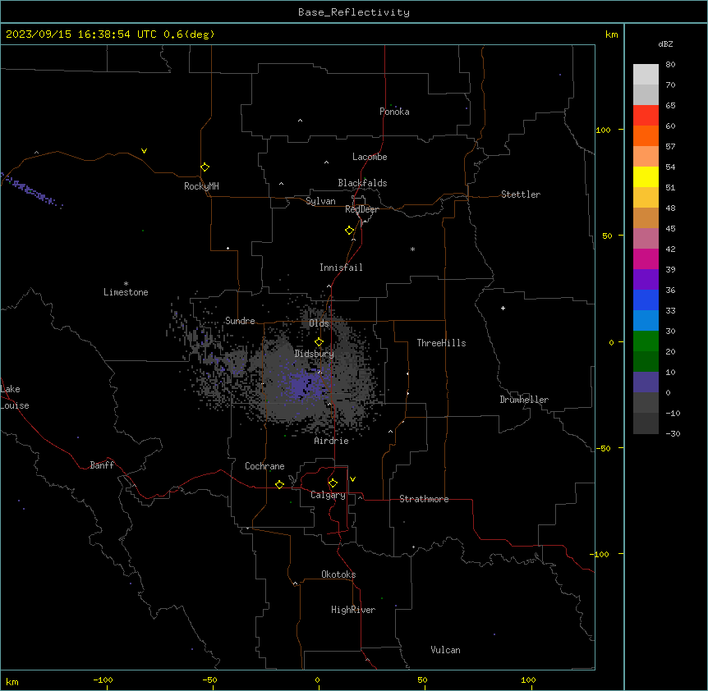Click the Ponoka city label
The height and width of the screenshot is (691, 708).
click(394, 112)
